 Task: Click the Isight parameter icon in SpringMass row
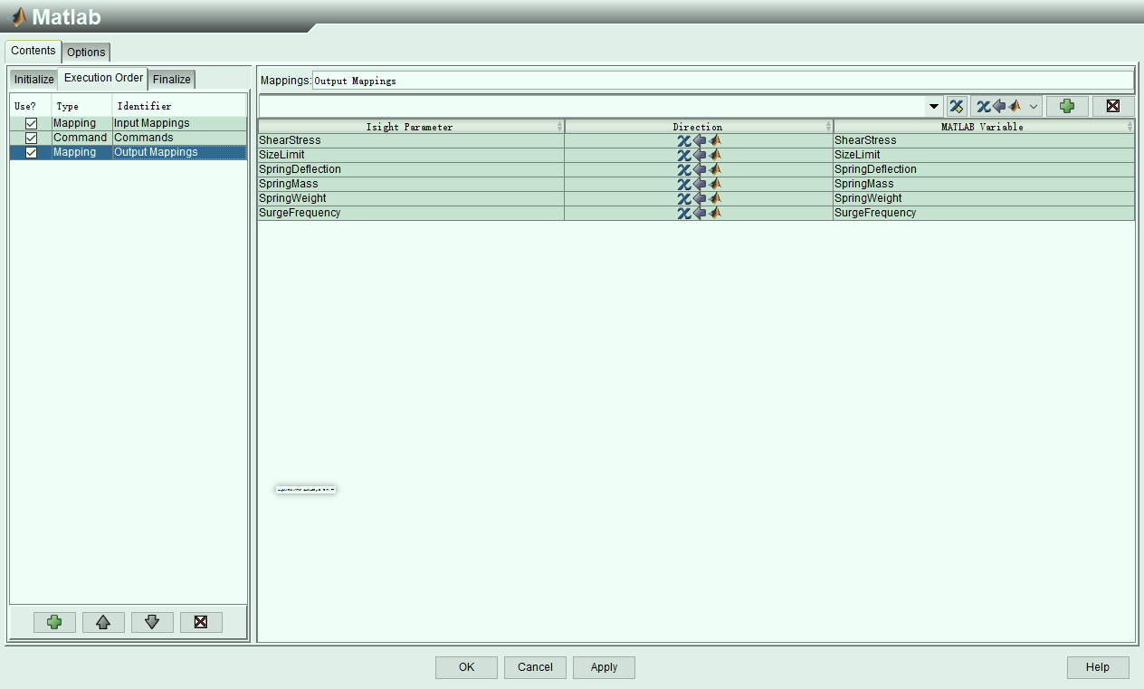coord(684,184)
